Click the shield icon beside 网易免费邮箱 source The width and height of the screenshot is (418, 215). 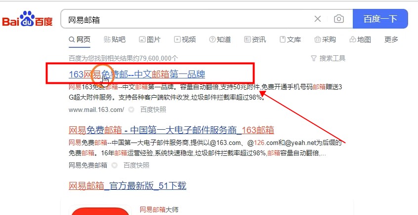tap(114, 166)
